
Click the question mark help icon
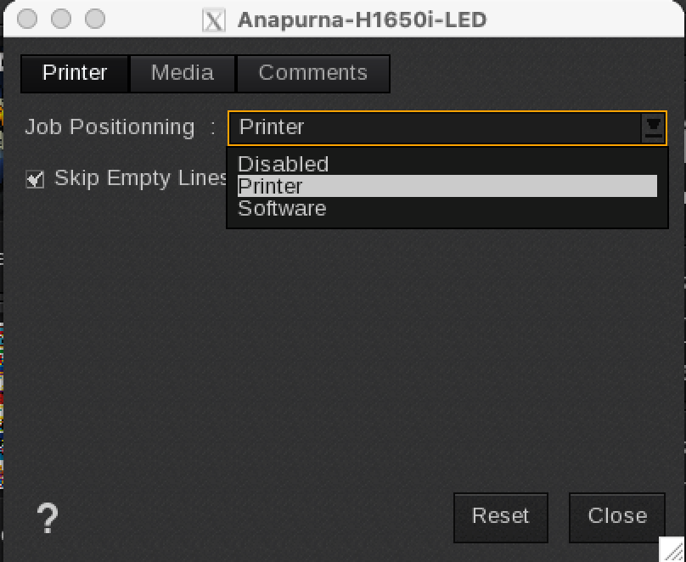pyautogui.click(x=48, y=518)
